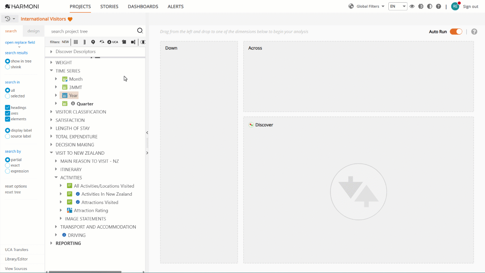485x273 pixels.
Task: Open the ALERTS tab
Action: [175, 6]
